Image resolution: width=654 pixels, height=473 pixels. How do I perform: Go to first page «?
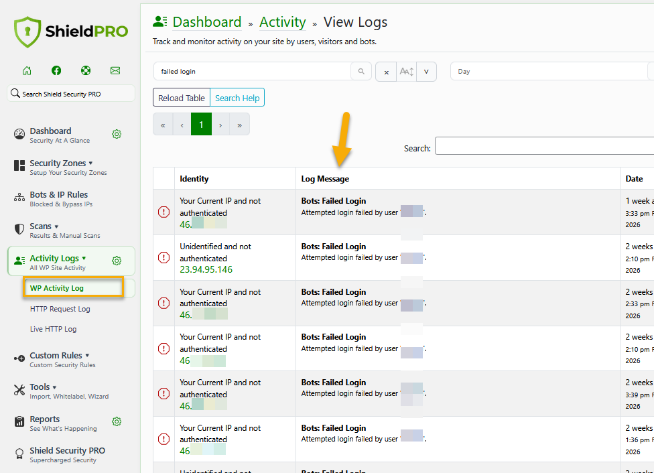point(163,125)
